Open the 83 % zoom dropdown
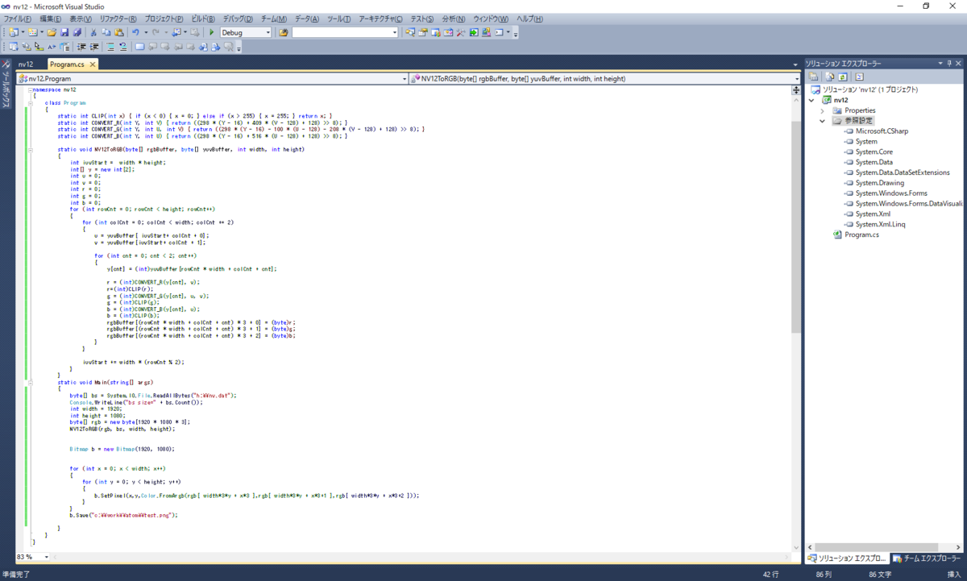 coord(46,557)
